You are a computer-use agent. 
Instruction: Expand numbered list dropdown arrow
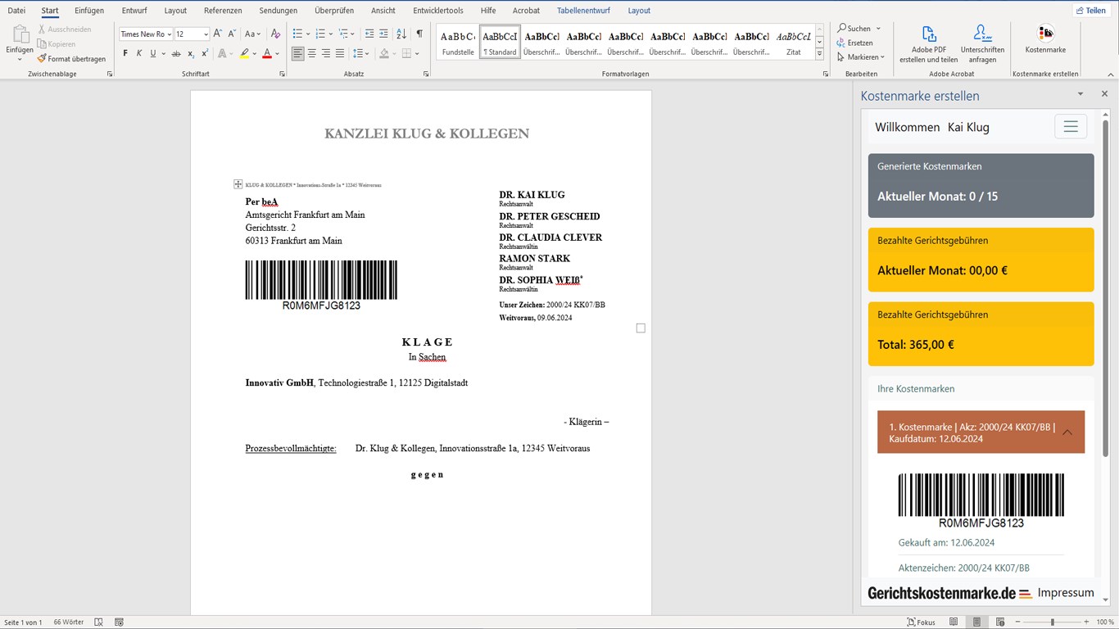click(330, 34)
